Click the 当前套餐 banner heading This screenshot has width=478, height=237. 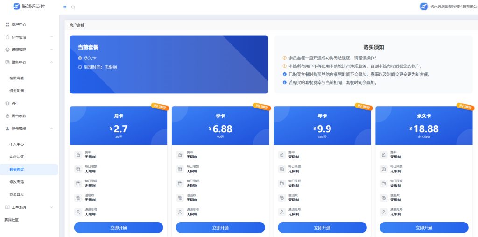[x=88, y=47]
